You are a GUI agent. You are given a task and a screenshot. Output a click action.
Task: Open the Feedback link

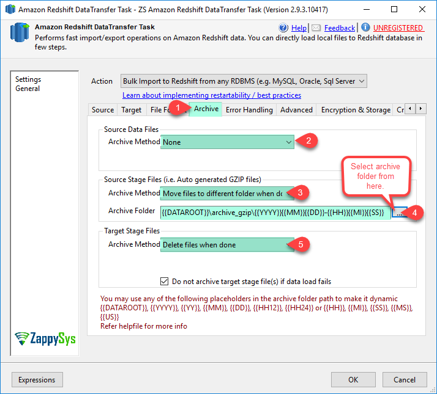click(340, 28)
